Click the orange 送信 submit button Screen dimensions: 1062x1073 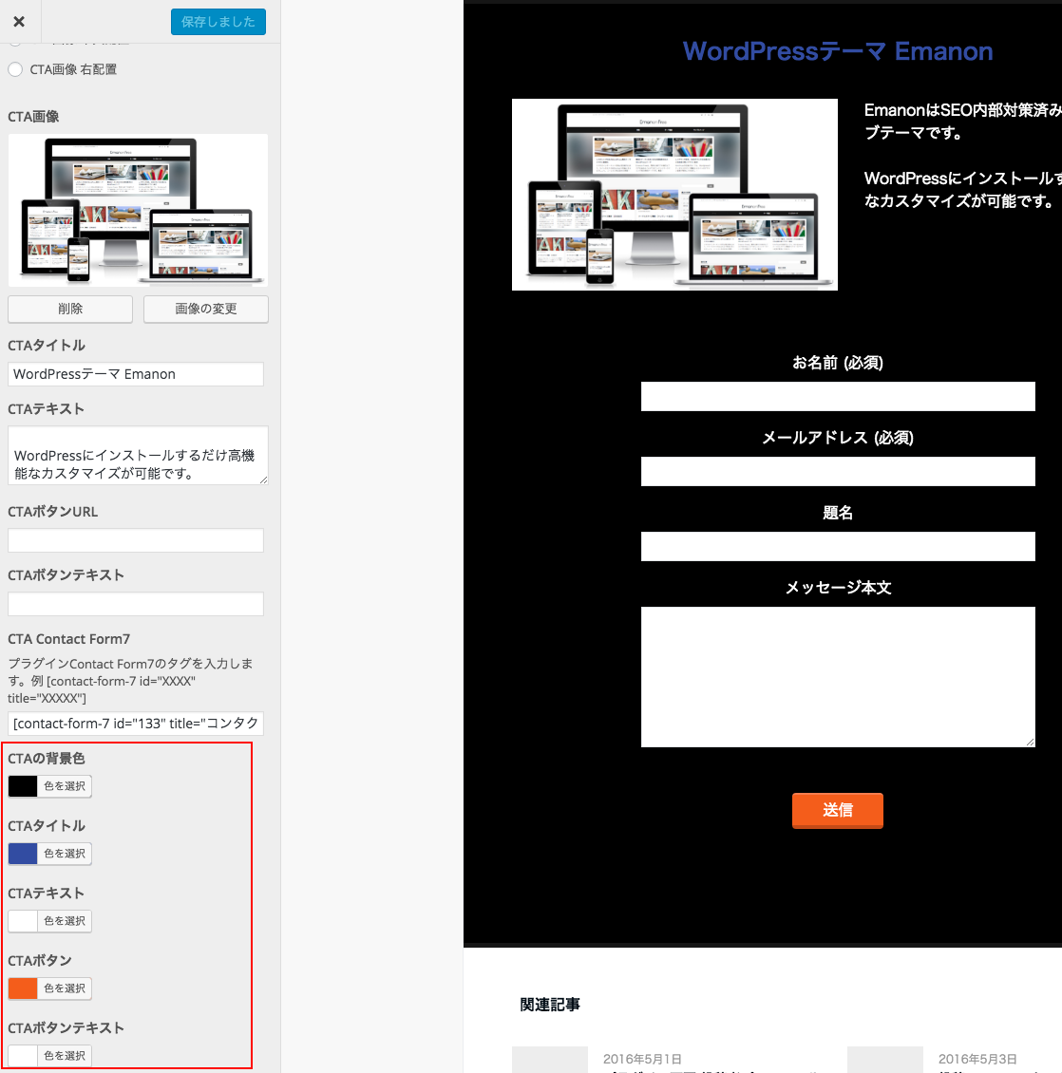point(838,811)
